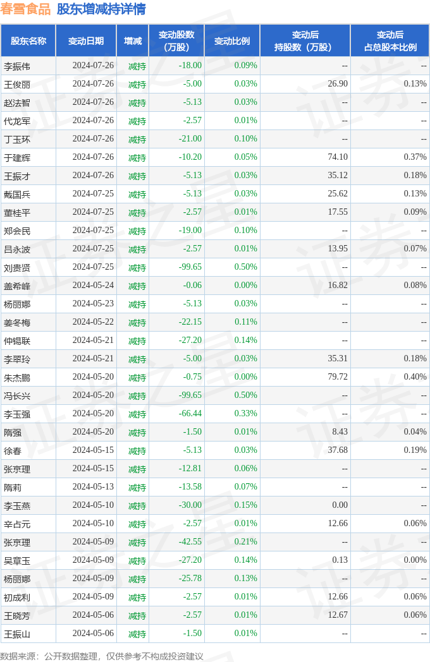
Task: Click 减持 in 王振山's row
Action: pyautogui.click(x=137, y=634)
